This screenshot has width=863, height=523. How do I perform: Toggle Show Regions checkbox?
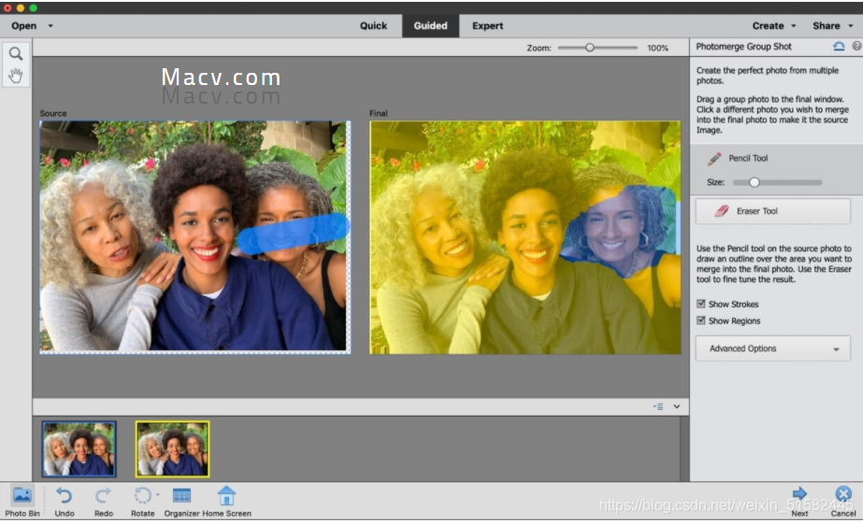(x=701, y=320)
